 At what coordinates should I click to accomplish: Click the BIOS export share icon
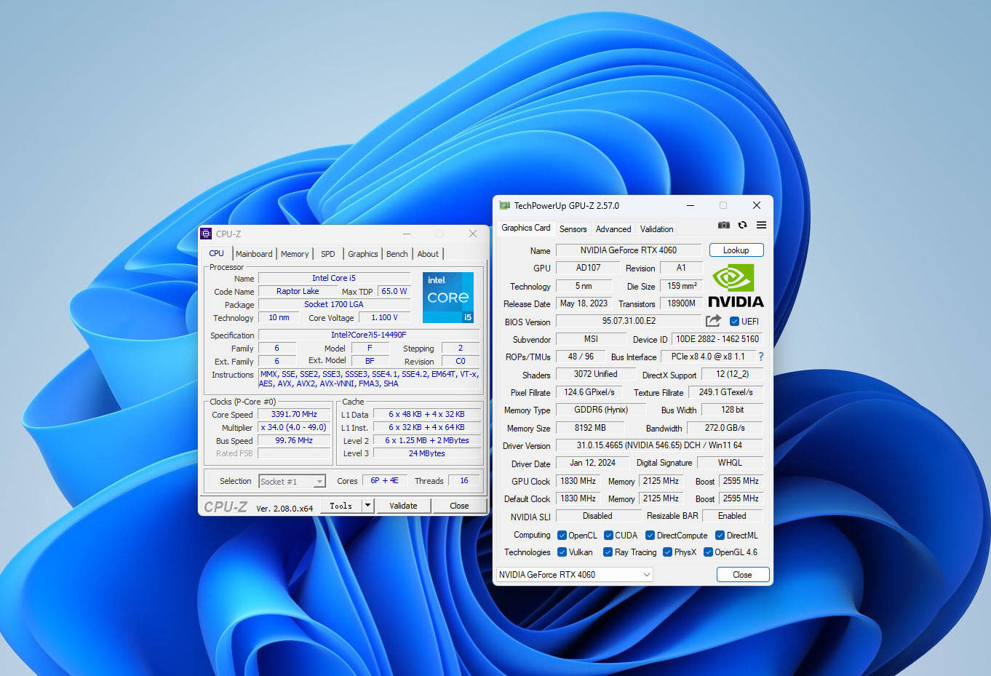[x=713, y=321]
